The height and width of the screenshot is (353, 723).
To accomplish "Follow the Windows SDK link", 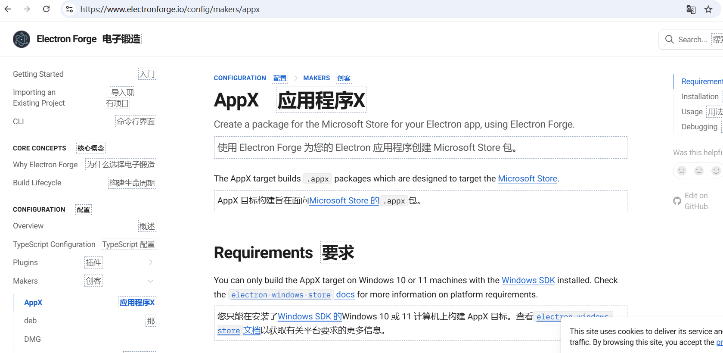I will 528,280.
